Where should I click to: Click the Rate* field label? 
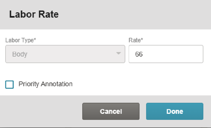[x=136, y=40]
